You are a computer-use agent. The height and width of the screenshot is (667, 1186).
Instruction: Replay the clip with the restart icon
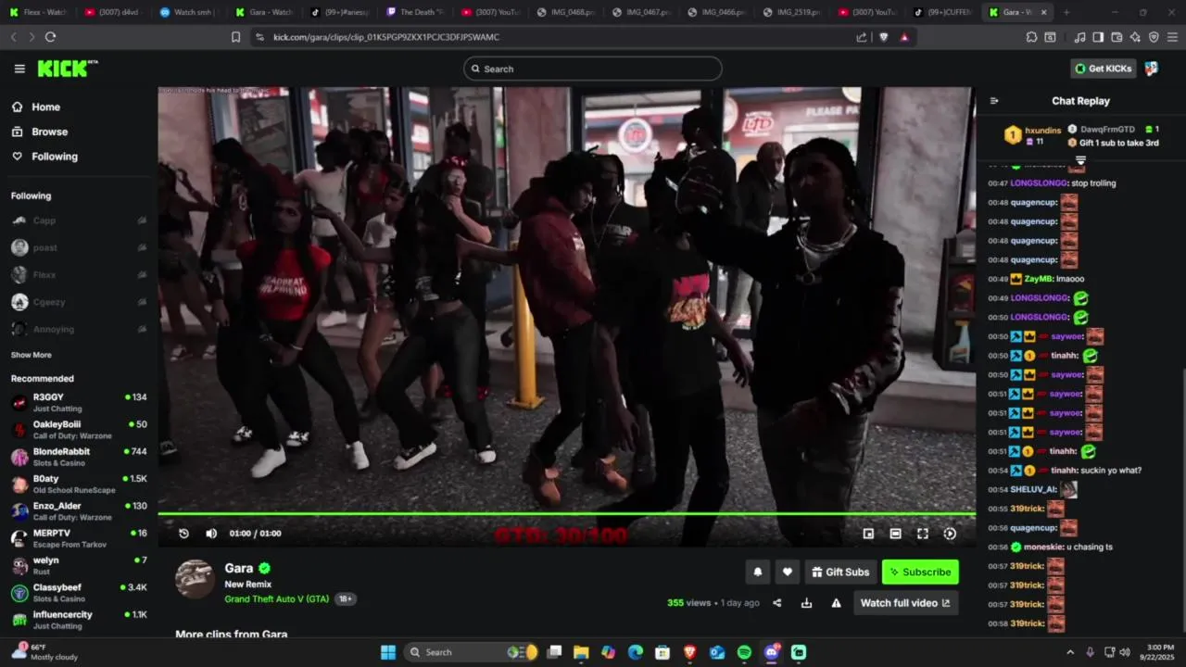pos(183,534)
